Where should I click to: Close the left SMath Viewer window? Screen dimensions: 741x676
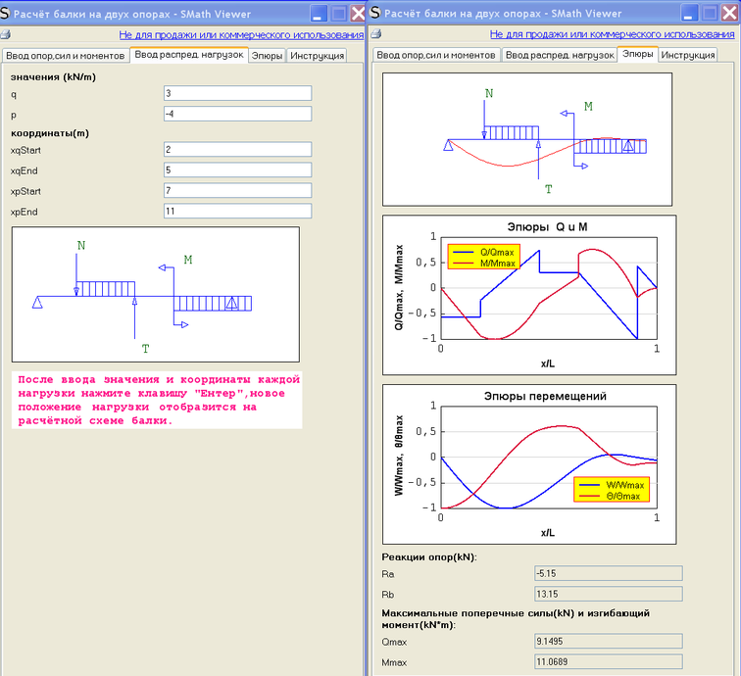coord(358,13)
